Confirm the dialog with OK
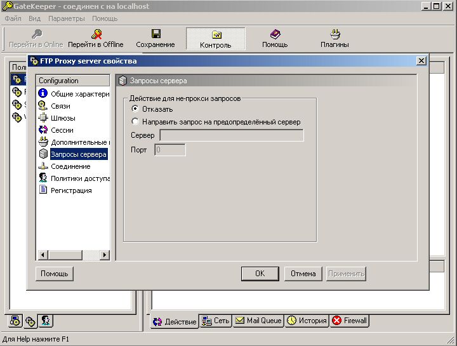 point(260,274)
